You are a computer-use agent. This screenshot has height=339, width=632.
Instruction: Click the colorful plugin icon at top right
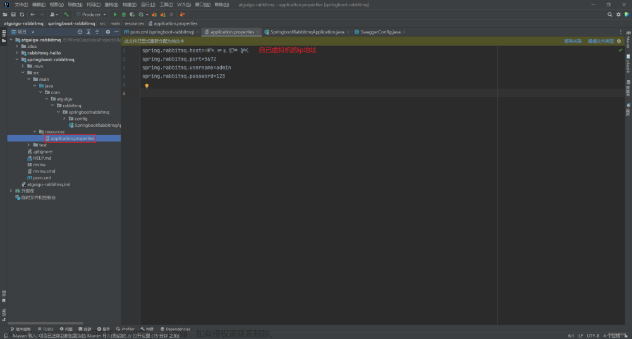tap(627, 15)
